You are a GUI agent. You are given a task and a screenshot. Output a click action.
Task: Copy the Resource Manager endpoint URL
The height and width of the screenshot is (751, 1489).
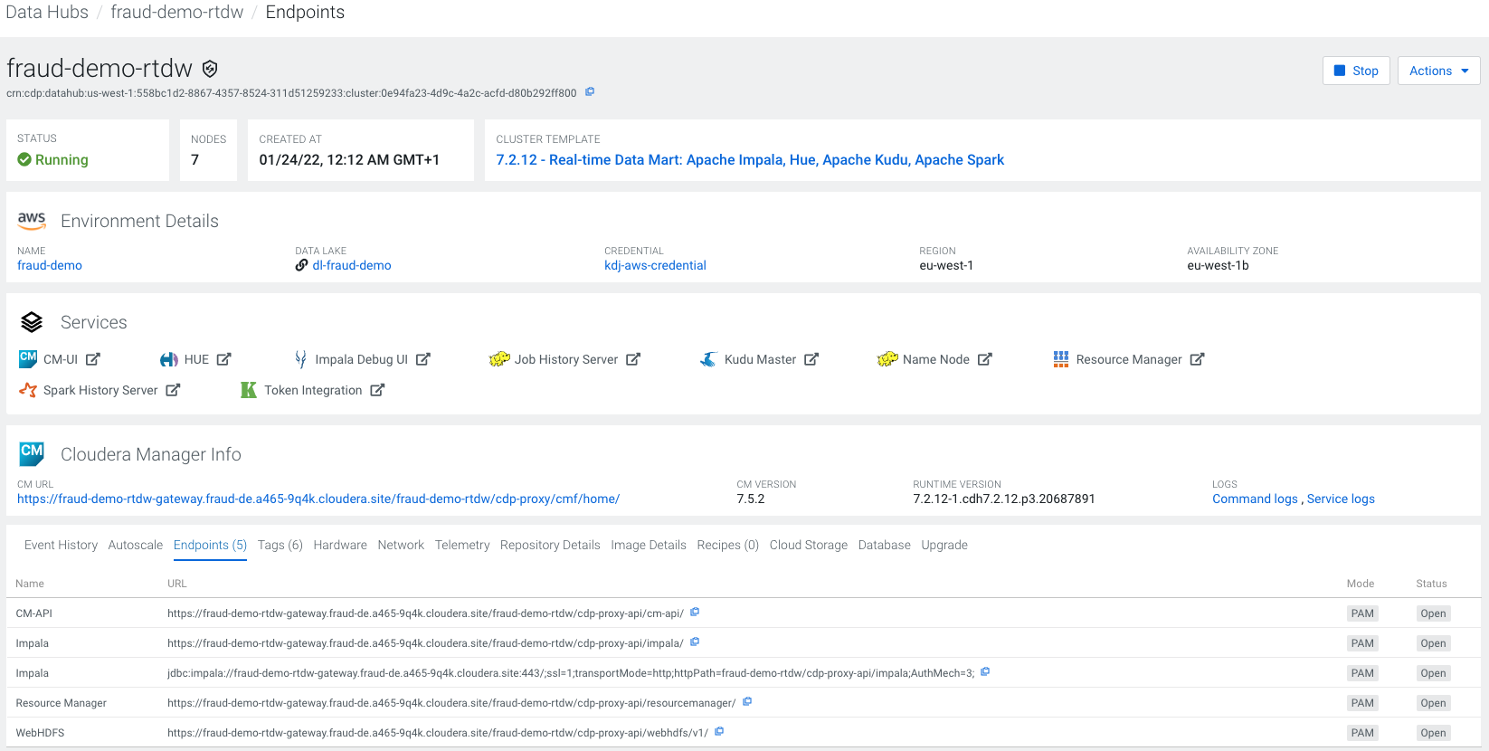point(747,701)
